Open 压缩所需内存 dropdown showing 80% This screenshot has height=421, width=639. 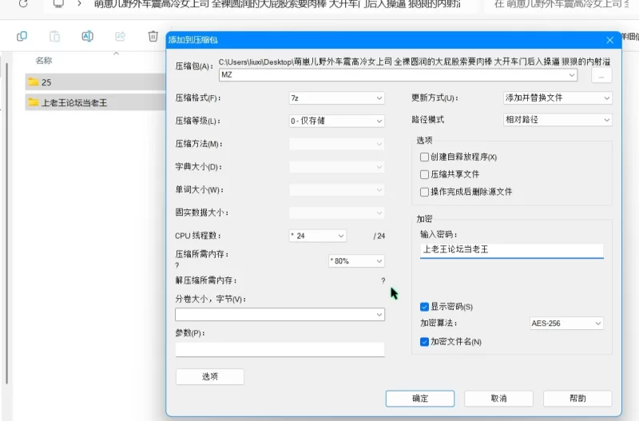[x=356, y=261]
